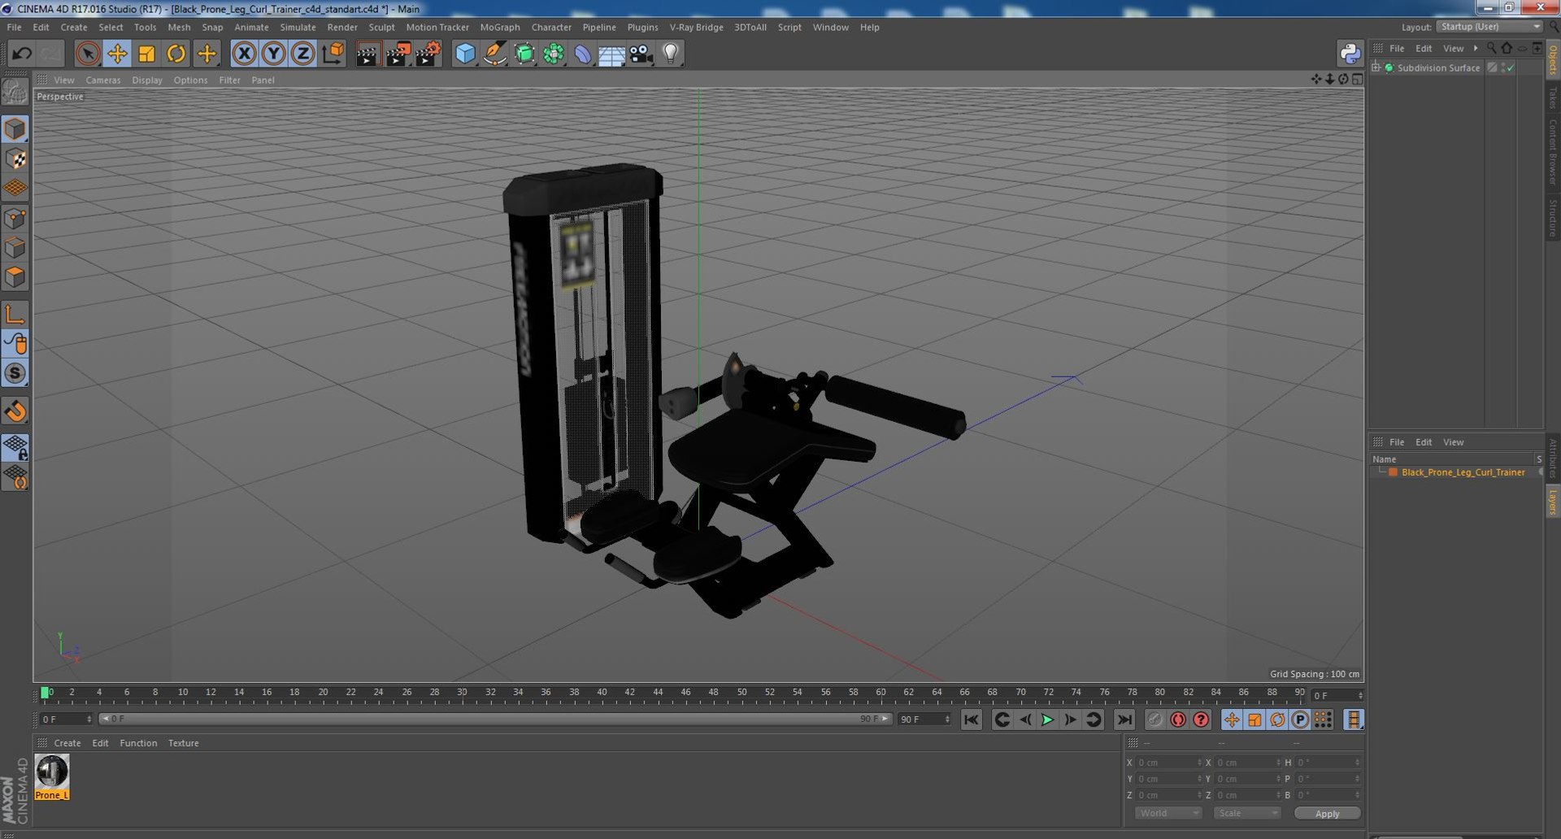Screen dimensions: 1561x839
Task: Select the Move tool
Action: (x=117, y=54)
